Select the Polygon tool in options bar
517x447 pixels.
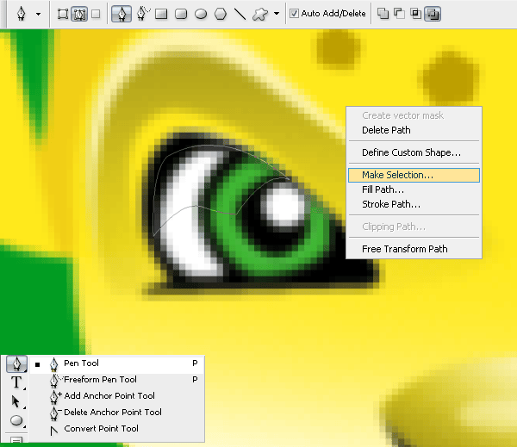pos(221,14)
